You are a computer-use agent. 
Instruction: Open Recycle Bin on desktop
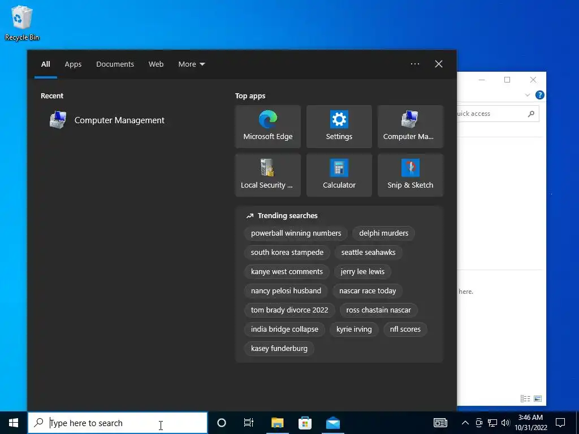22,23
